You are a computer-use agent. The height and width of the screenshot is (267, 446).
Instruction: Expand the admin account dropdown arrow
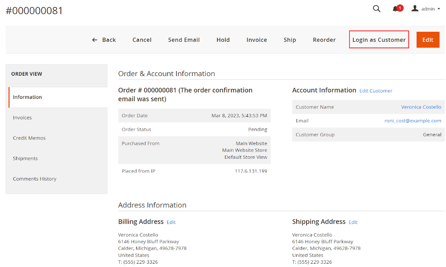pos(439,9)
